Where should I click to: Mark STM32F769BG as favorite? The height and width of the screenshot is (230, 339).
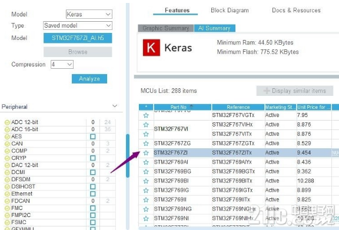146,172
